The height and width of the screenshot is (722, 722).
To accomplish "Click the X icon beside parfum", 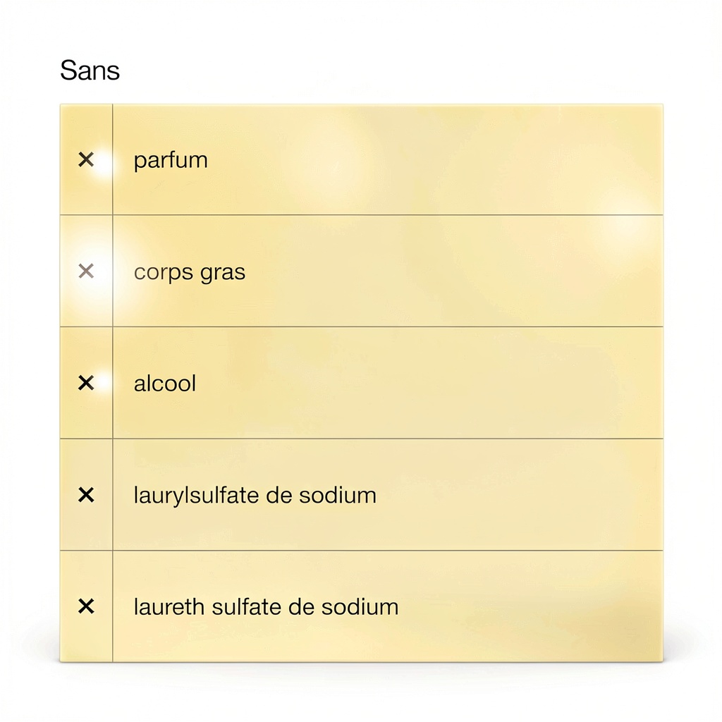I will [86, 160].
